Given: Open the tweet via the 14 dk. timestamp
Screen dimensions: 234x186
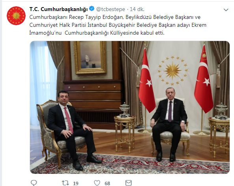Looking at the screenshot, I should 137,9.
